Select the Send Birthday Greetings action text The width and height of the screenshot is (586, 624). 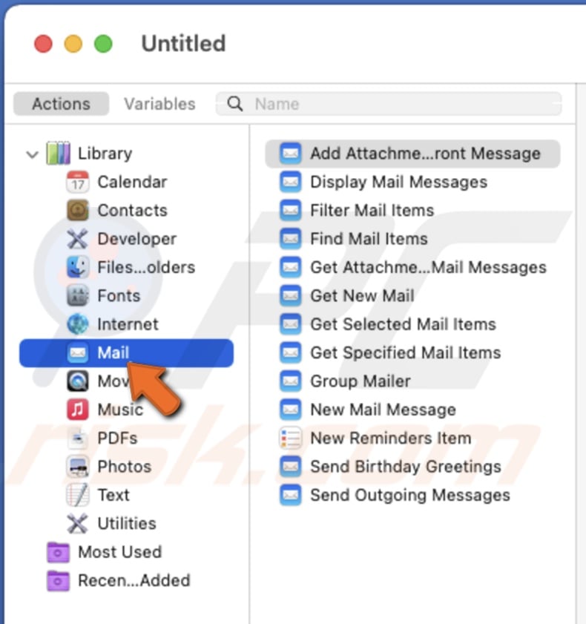[x=406, y=467]
